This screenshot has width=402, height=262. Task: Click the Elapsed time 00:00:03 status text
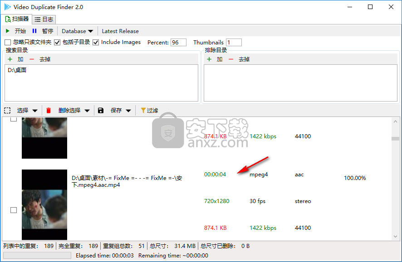[105, 255]
